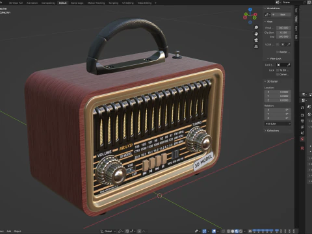Select Wireframe viewport shading

[229, 231]
